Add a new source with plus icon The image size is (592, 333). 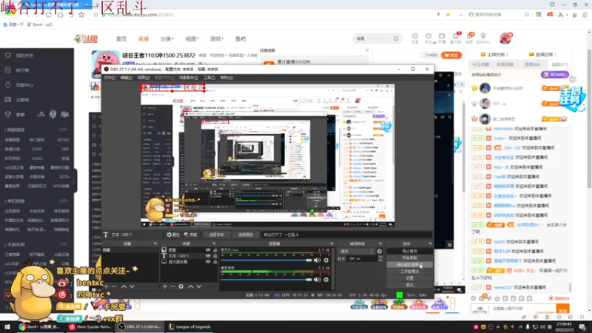coord(164,286)
